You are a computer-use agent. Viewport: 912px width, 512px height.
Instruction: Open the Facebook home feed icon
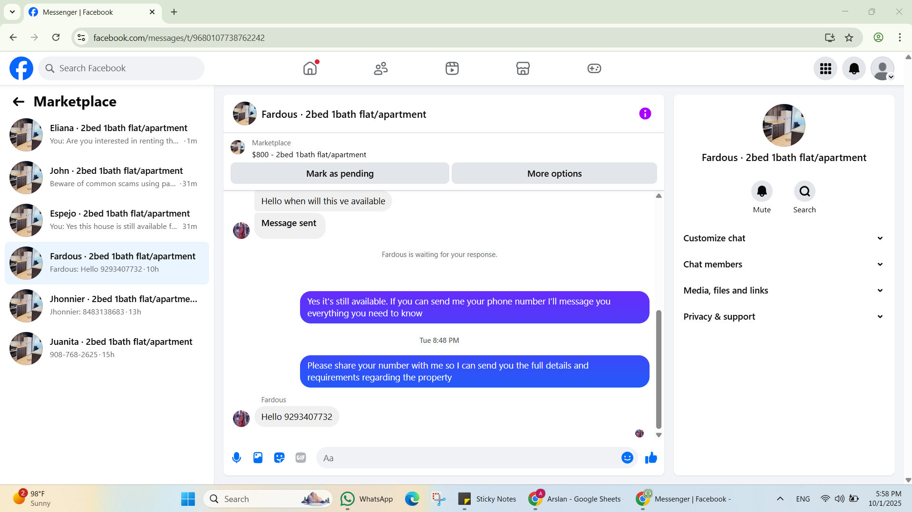coord(310,68)
